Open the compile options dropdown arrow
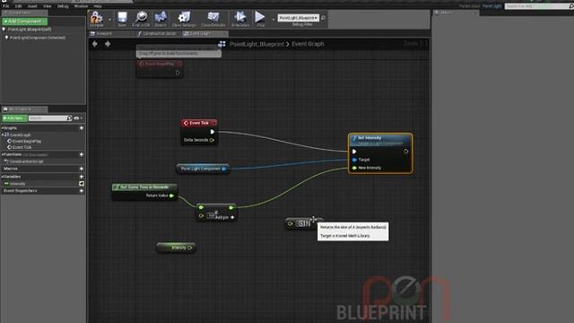The image size is (574, 323). [109, 19]
